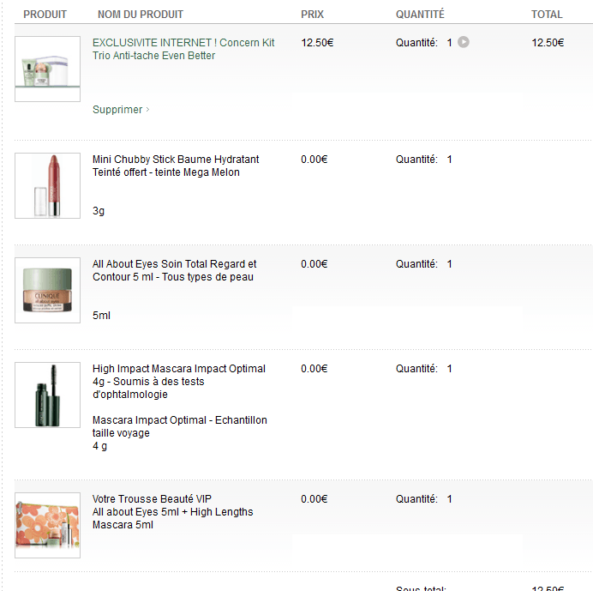The image size is (593, 591).
Task: Remove item using the Supprimer link
Action: pyautogui.click(x=118, y=110)
